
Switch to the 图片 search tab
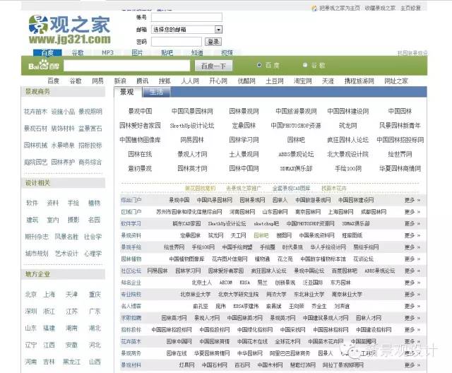coord(137,53)
